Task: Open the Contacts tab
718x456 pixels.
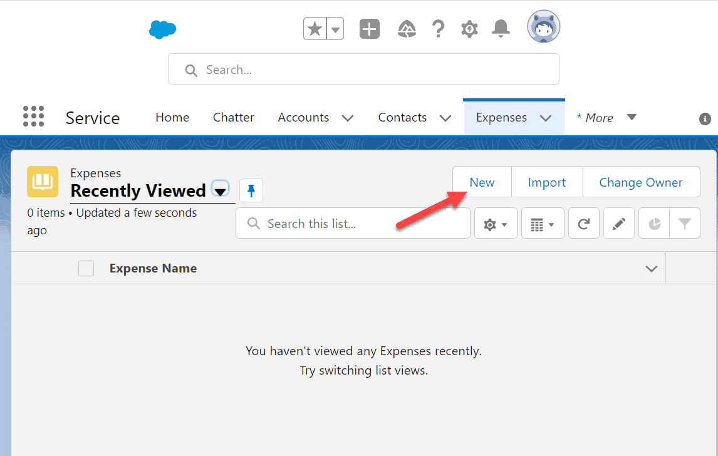Action: tap(402, 117)
